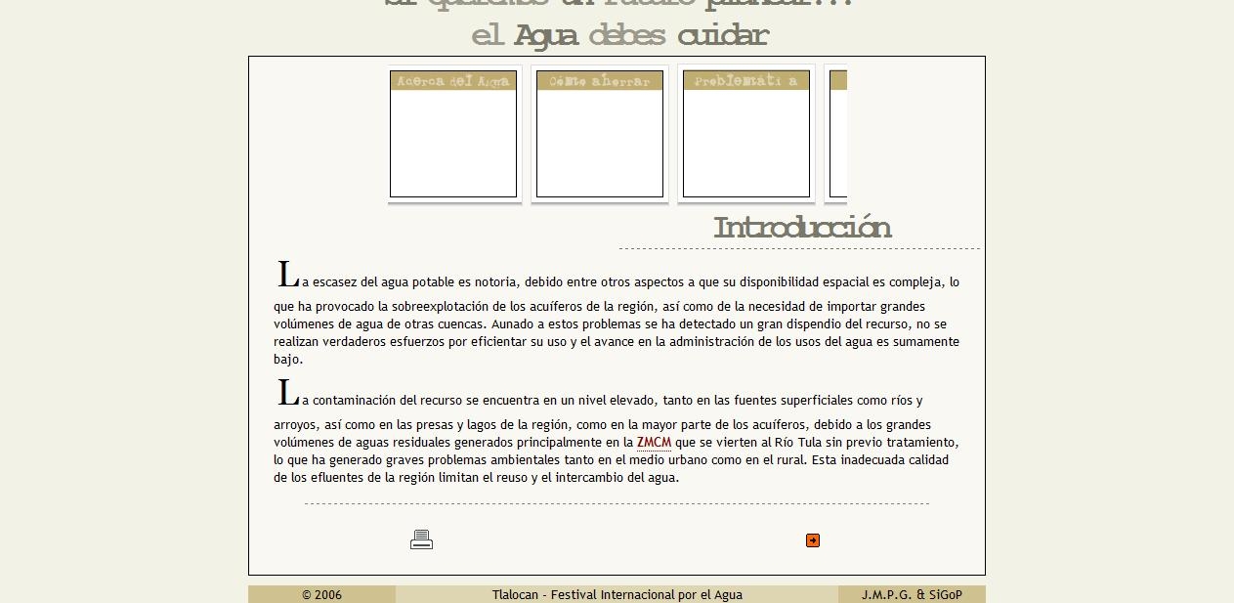1234x603 pixels.
Task: Follow the ZMCM abbreviation link
Action: (x=654, y=443)
